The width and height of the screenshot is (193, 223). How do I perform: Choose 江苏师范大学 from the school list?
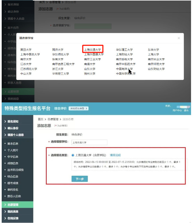(29, 69)
